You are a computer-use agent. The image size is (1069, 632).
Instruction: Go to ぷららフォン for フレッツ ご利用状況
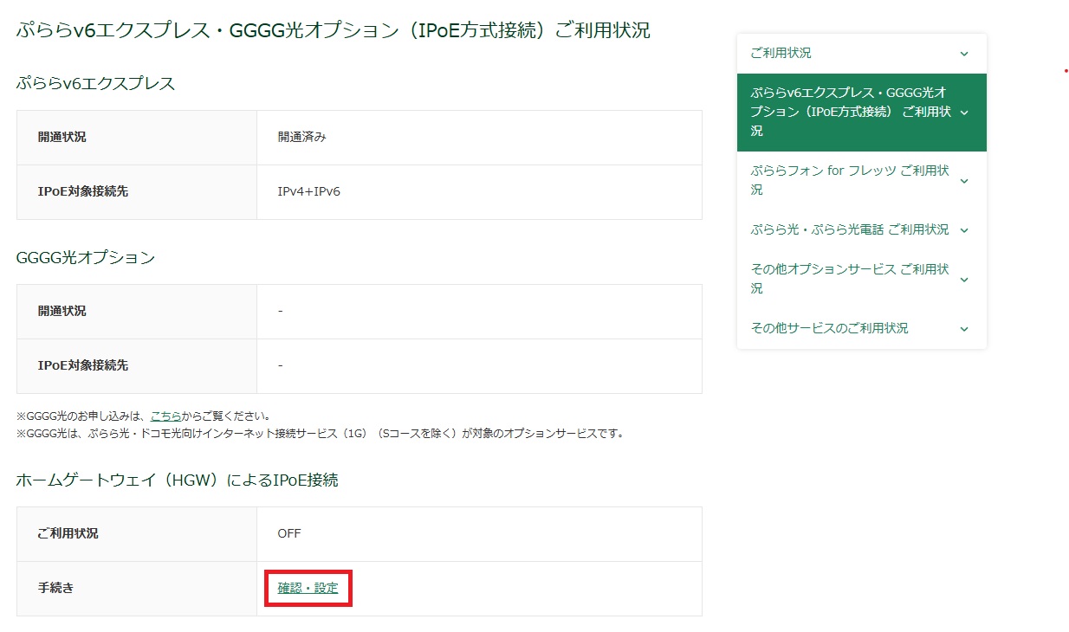pos(849,180)
